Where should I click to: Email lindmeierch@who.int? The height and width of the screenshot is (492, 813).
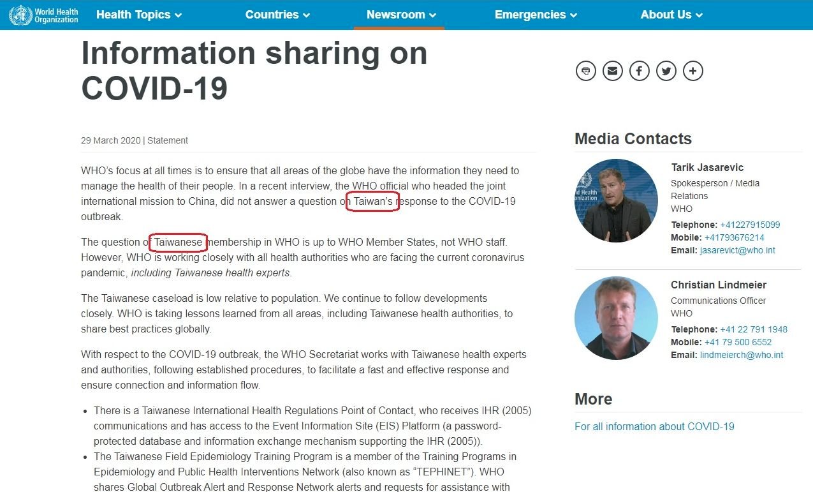pos(742,355)
